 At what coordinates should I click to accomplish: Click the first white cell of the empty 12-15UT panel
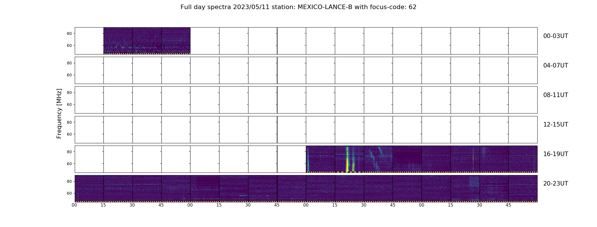click(89, 129)
